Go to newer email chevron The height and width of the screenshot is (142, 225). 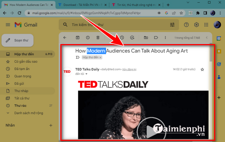tap(207, 38)
